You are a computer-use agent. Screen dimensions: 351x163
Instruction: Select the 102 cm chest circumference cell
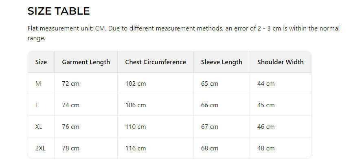136,84
